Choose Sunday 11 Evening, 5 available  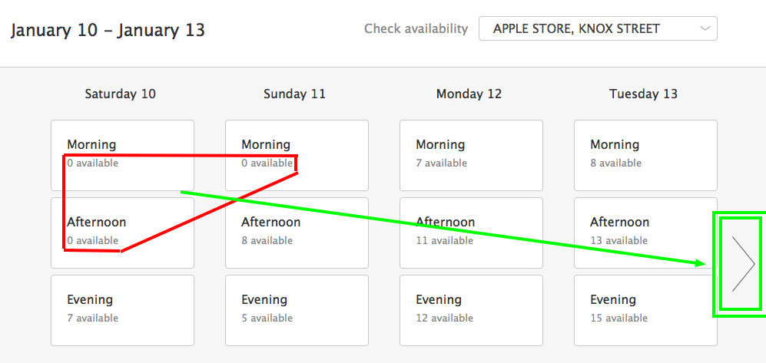click(297, 310)
